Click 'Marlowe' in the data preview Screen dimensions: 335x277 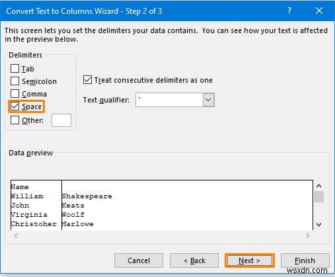coord(78,224)
